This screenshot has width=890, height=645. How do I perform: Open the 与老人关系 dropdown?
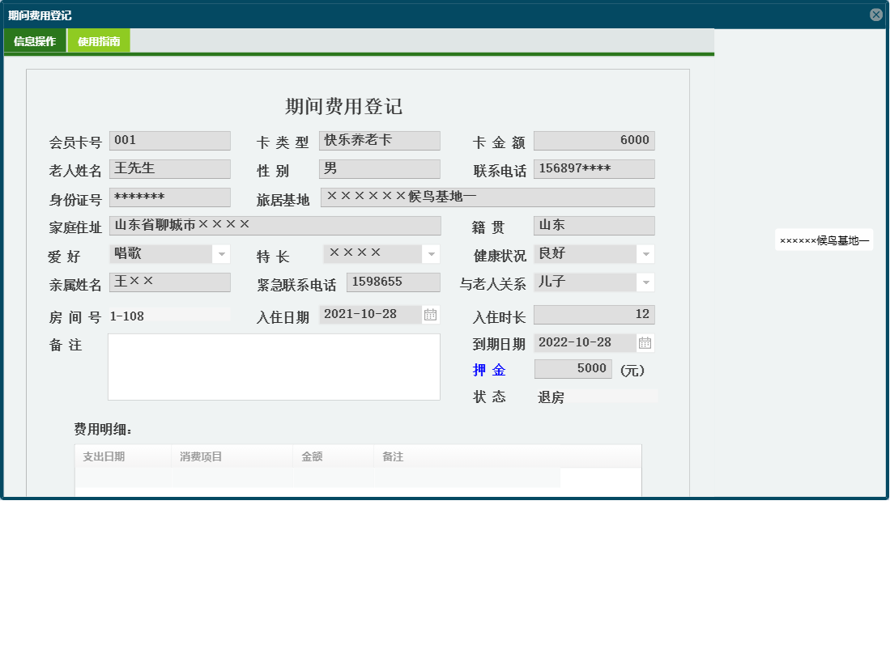tap(645, 282)
